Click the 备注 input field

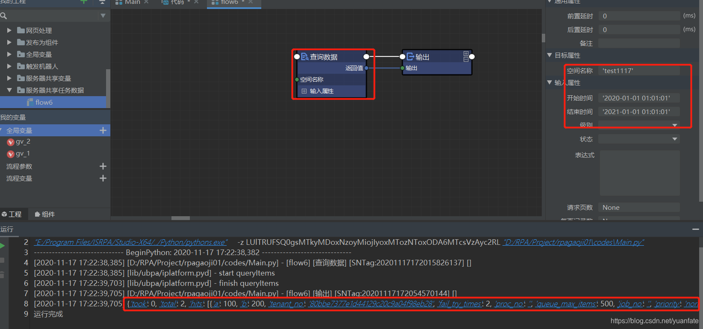pyautogui.click(x=639, y=43)
